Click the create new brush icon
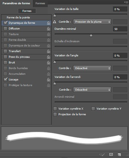This screenshot has height=158, width=129. click(119, 155)
